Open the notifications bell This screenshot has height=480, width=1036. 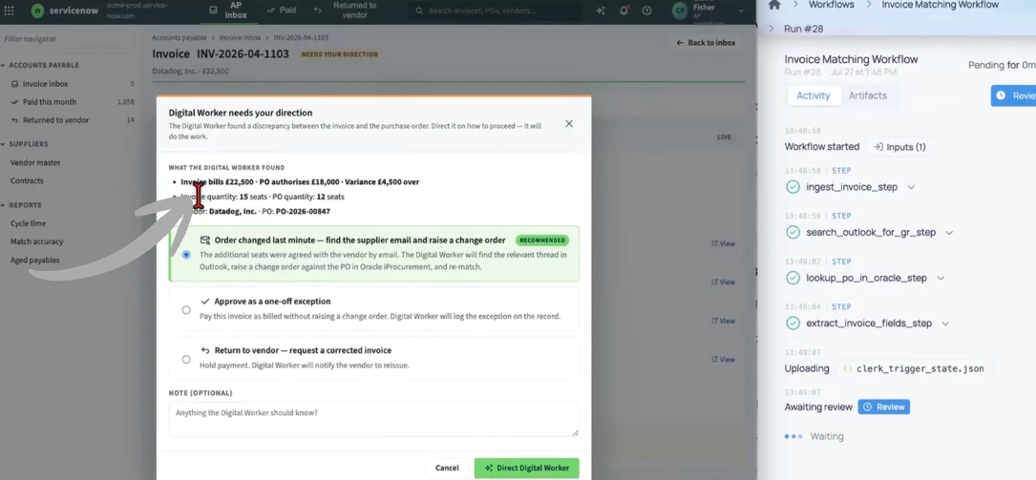[x=624, y=10]
